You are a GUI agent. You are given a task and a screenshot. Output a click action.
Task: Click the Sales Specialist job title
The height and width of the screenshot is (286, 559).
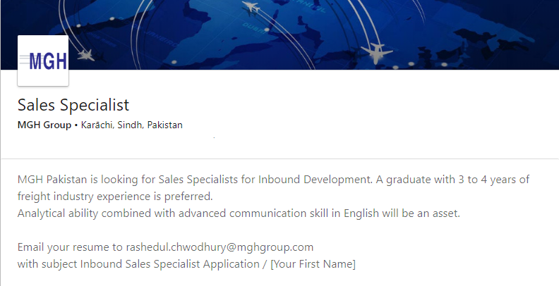pos(73,105)
